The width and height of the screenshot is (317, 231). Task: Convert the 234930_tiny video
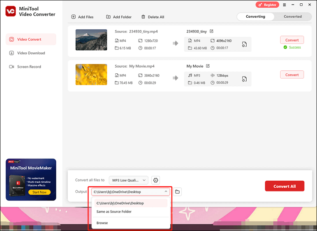pos(292,40)
